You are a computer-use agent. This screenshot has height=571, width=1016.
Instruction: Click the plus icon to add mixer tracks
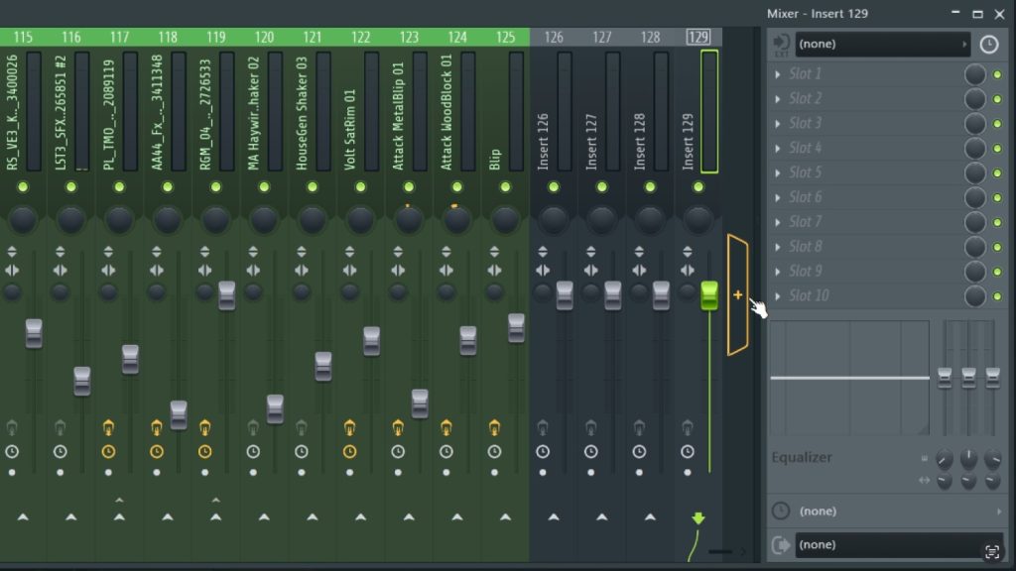pyautogui.click(x=738, y=295)
